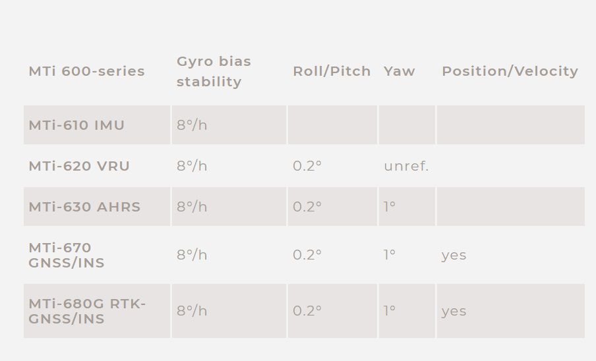Click the "MTi 600-series" column header

tap(86, 71)
